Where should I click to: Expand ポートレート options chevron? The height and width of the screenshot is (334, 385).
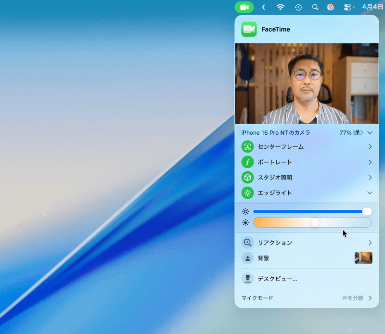tap(370, 162)
